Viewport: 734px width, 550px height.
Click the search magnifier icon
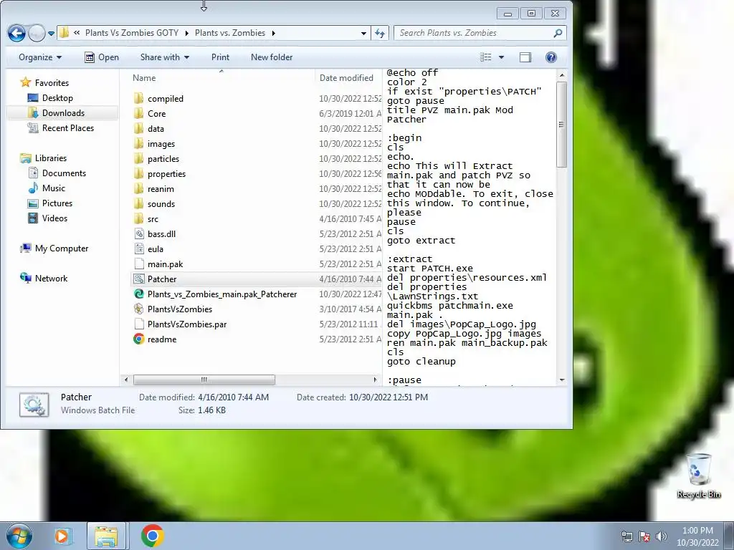coord(558,33)
